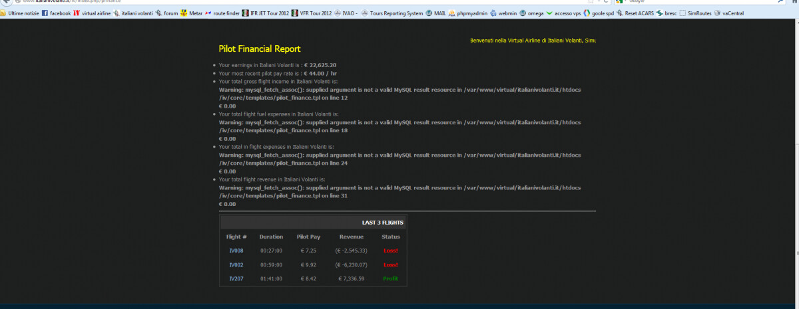Open flight IV207 link
This screenshot has width=799, height=309.
238,278
